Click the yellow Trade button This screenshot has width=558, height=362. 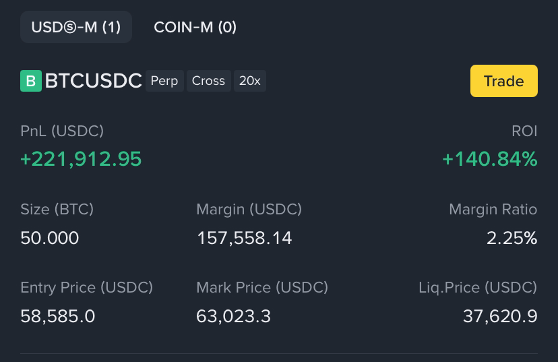[x=504, y=81]
